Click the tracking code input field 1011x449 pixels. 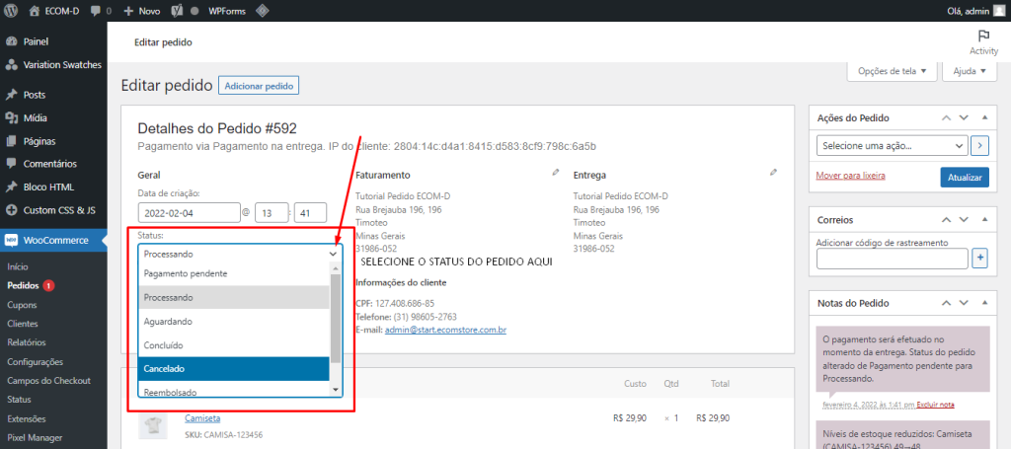(892, 259)
